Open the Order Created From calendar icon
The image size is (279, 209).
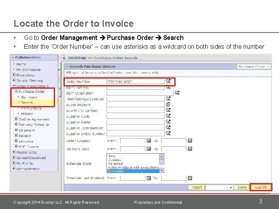pyautogui.click(x=149, y=141)
